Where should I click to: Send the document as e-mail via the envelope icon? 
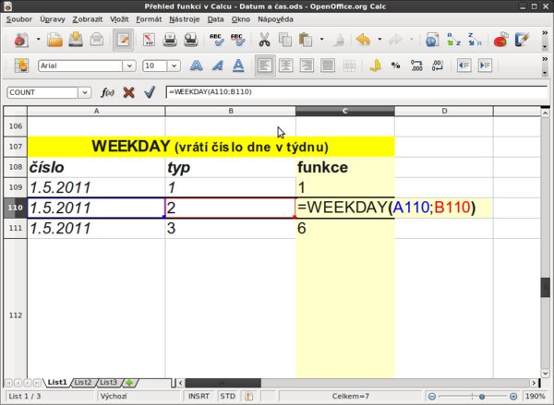pos(96,40)
